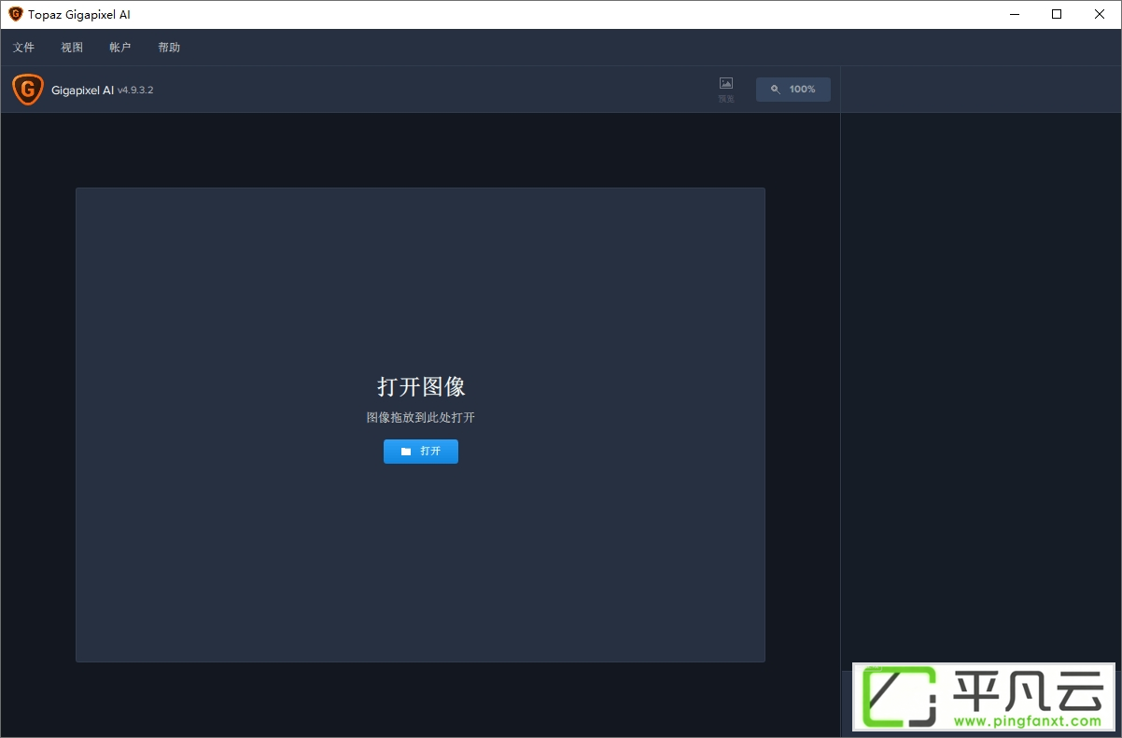Click the blue 打开 button
Image resolution: width=1122 pixels, height=738 pixels.
(421, 452)
